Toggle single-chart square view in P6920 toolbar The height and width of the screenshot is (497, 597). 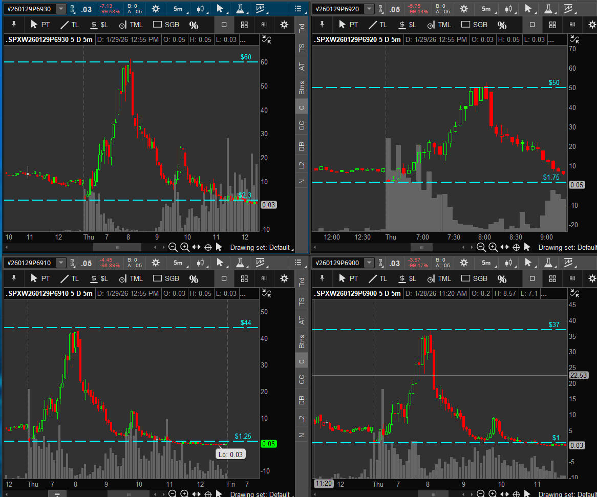[x=532, y=25]
